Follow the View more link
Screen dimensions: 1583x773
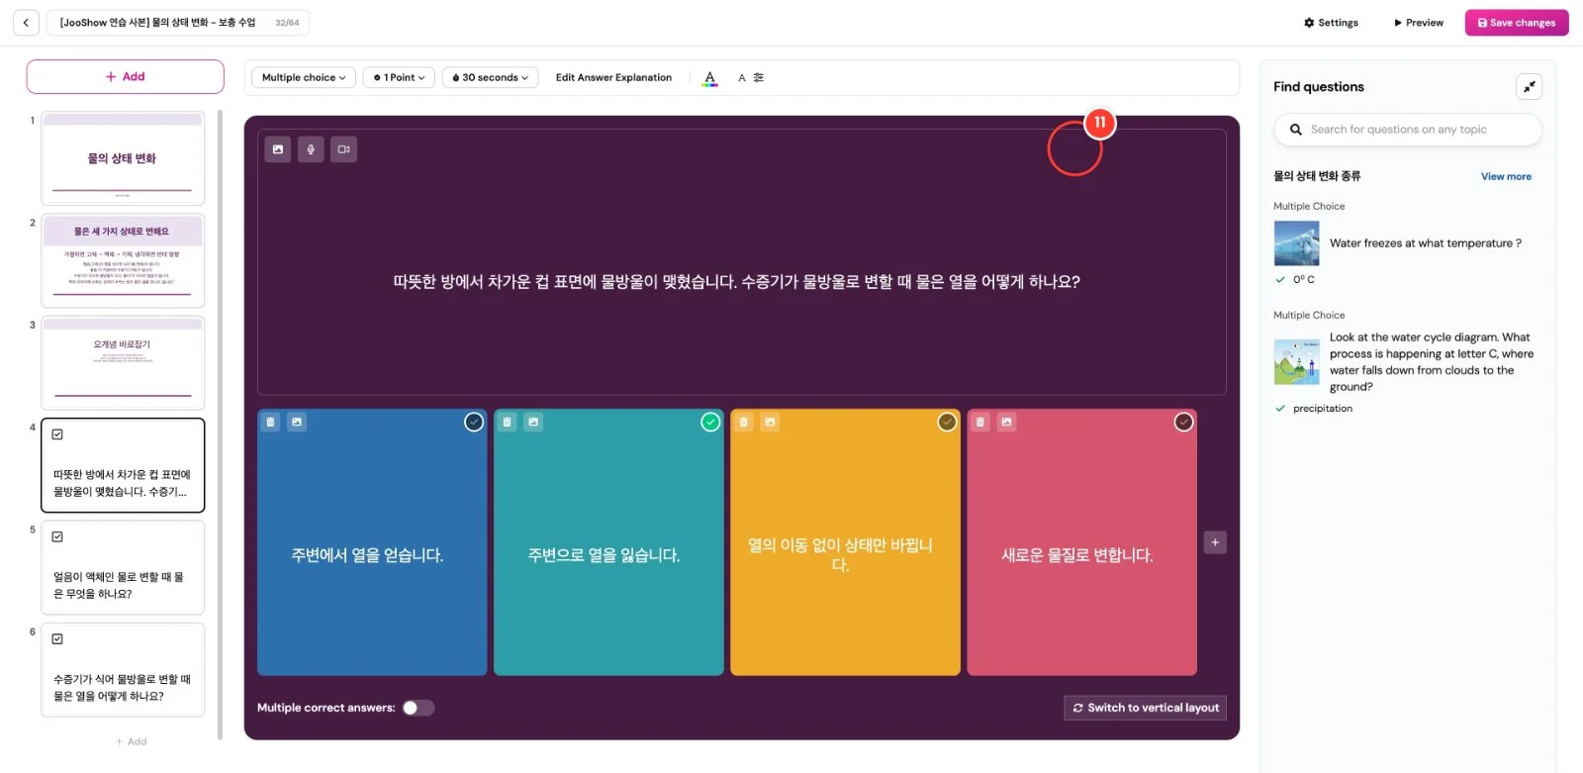click(1506, 177)
